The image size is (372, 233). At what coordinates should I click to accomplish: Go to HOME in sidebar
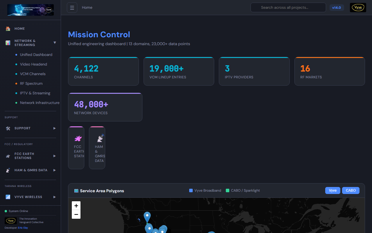(19, 29)
